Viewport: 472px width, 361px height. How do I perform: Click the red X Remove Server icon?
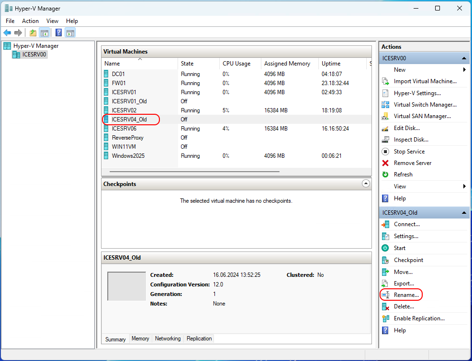(385, 163)
